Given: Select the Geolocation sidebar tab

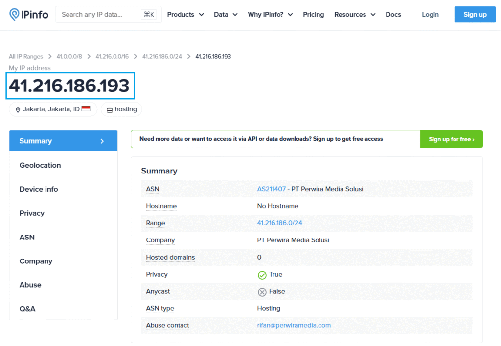Looking at the screenshot, I should (63, 165).
